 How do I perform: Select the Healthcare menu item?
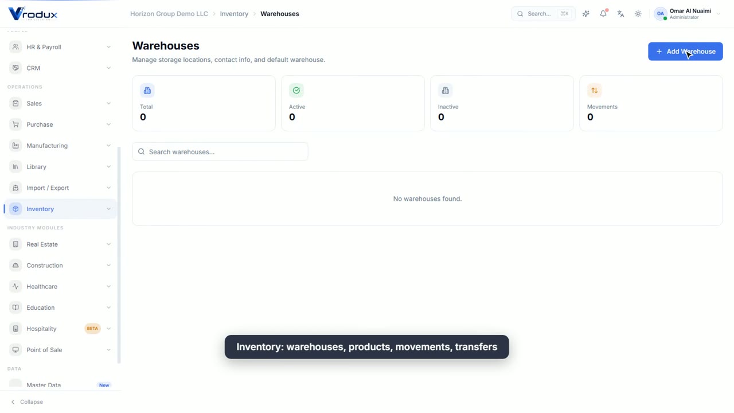point(61,286)
